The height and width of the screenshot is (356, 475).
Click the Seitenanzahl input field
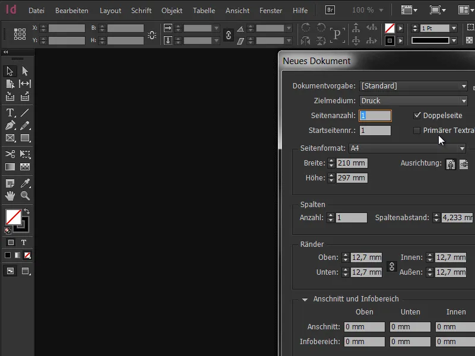(375, 116)
